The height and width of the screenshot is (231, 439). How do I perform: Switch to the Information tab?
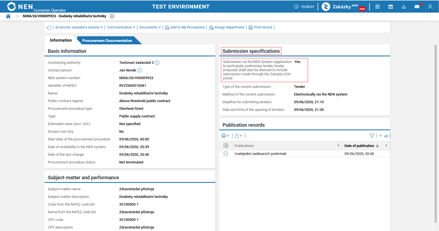pos(61,40)
